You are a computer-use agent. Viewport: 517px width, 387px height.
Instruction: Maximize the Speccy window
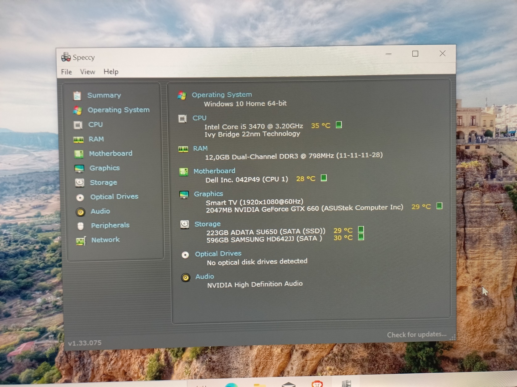click(x=415, y=54)
